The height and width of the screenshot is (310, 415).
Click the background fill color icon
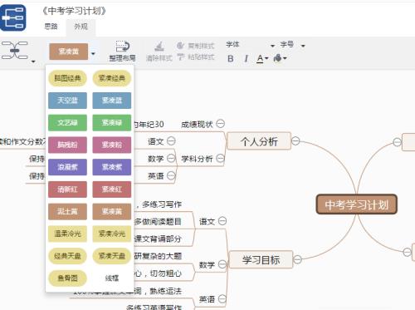click(x=277, y=58)
